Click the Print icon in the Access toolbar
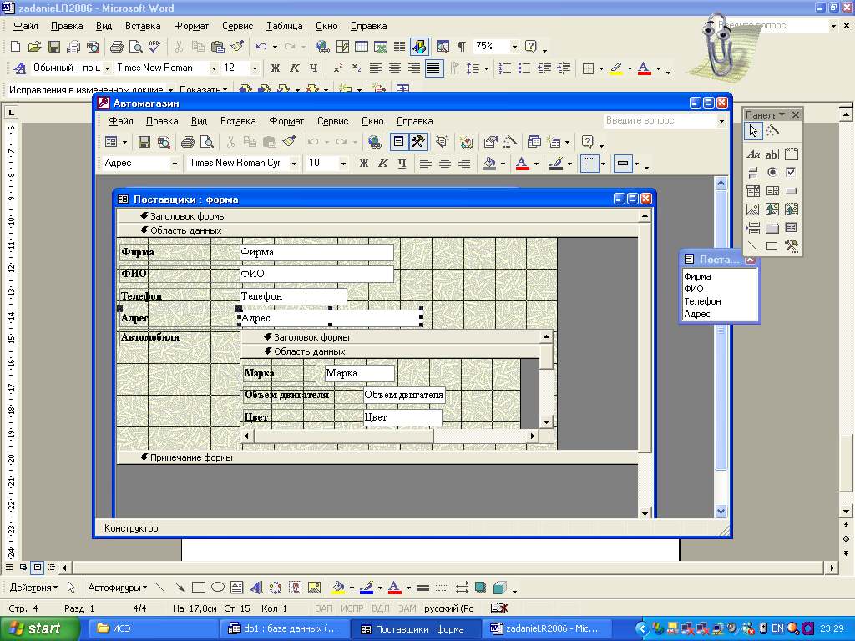Screen dimensions: 855x641 click(x=188, y=142)
